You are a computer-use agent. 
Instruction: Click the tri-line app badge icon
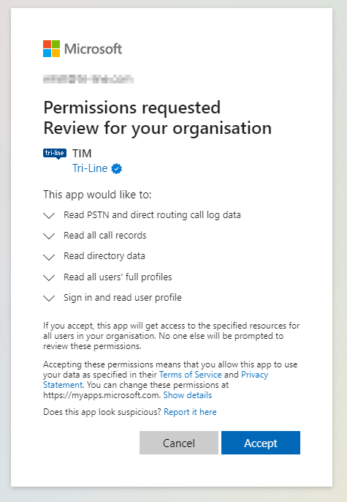(55, 154)
